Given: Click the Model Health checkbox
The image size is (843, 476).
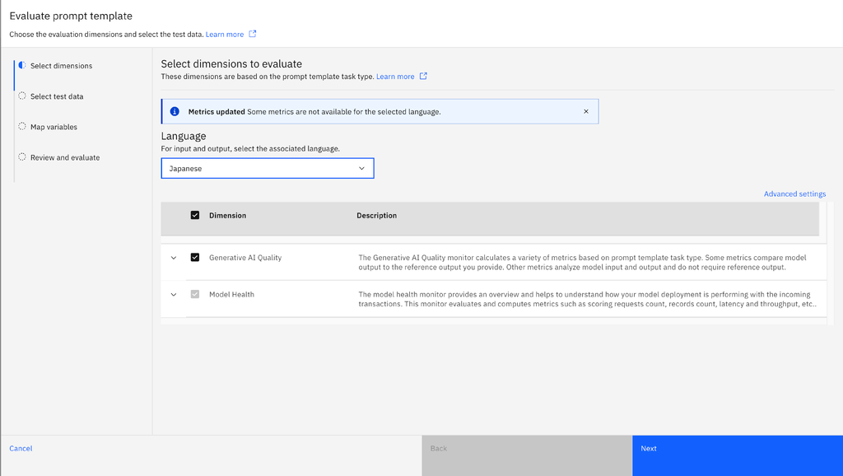Looking at the screenshot, I should pos(195,294).
